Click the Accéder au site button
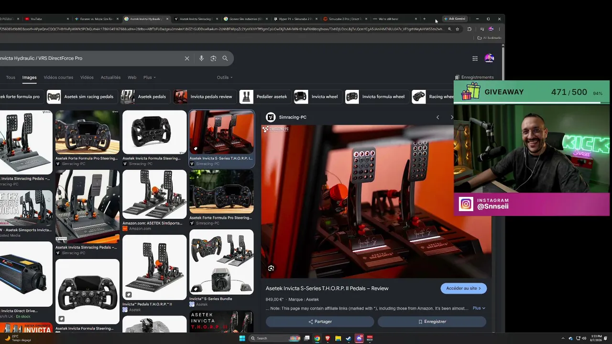 pyautogui.click(x=464, y=289)
